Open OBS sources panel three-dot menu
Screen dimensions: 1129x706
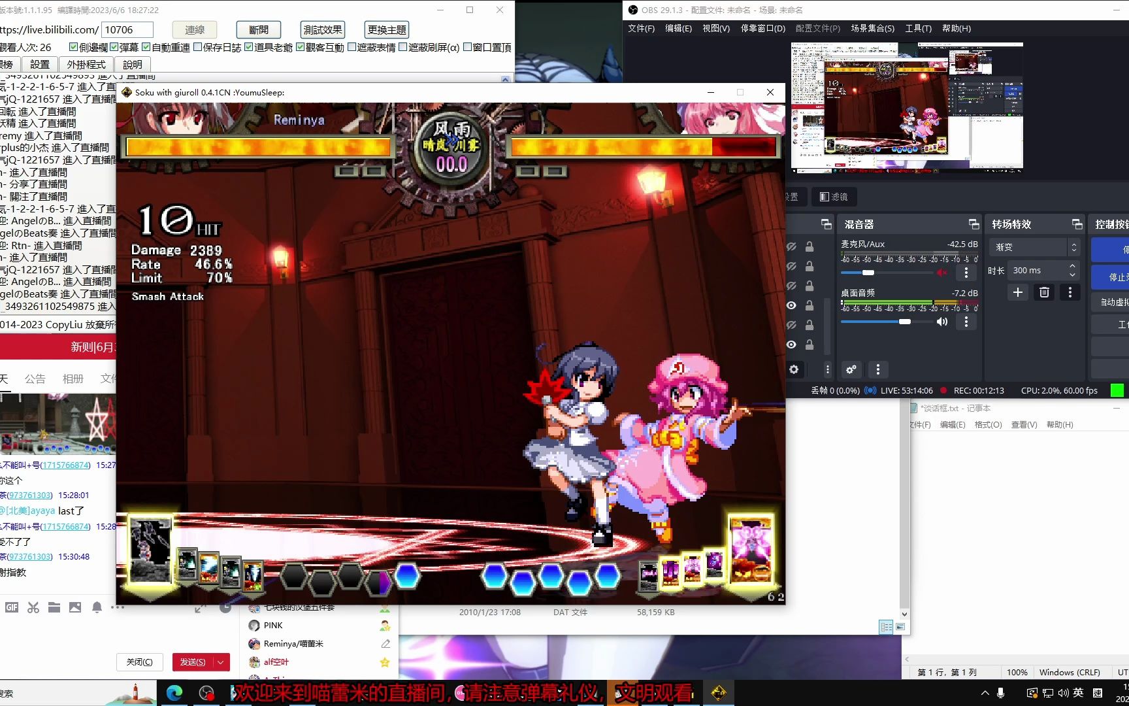tap(827, 369)
